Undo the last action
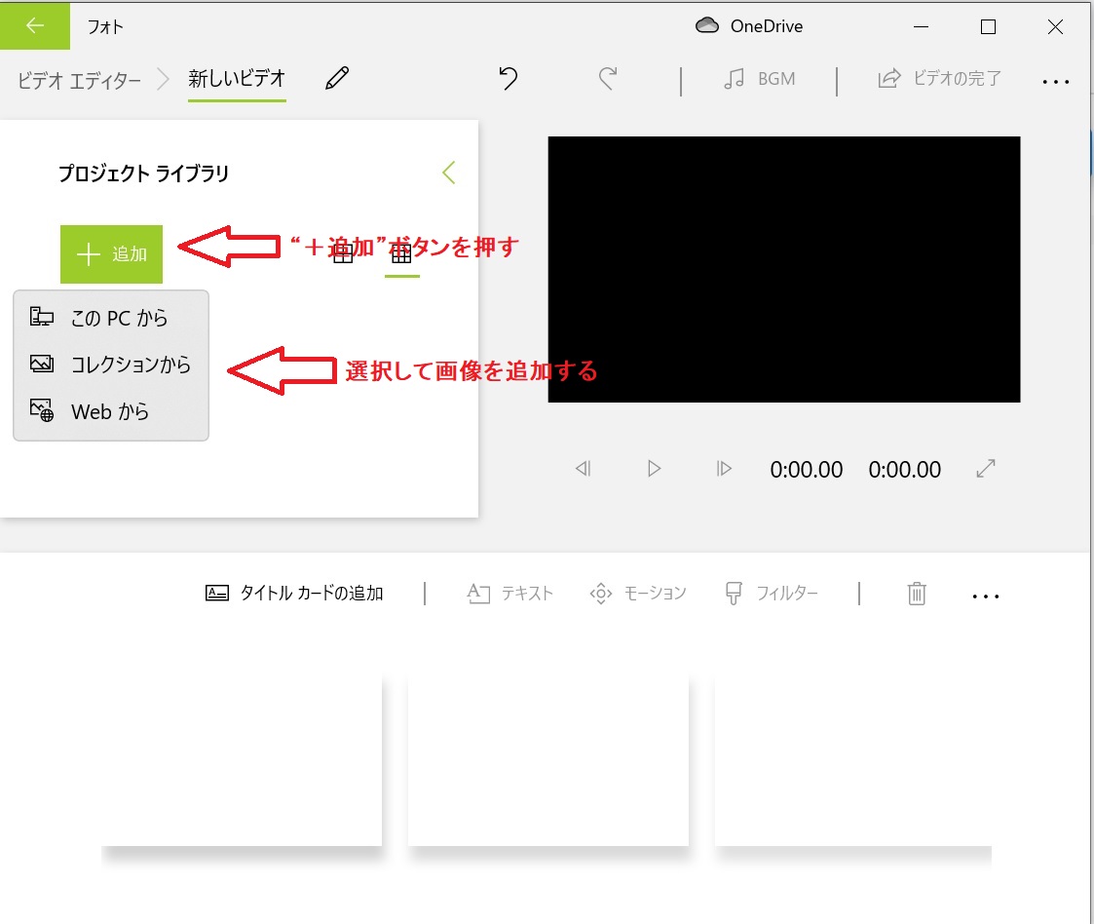Image resolution: width=1094 pixels, height=924 pixels. [506, 80]
